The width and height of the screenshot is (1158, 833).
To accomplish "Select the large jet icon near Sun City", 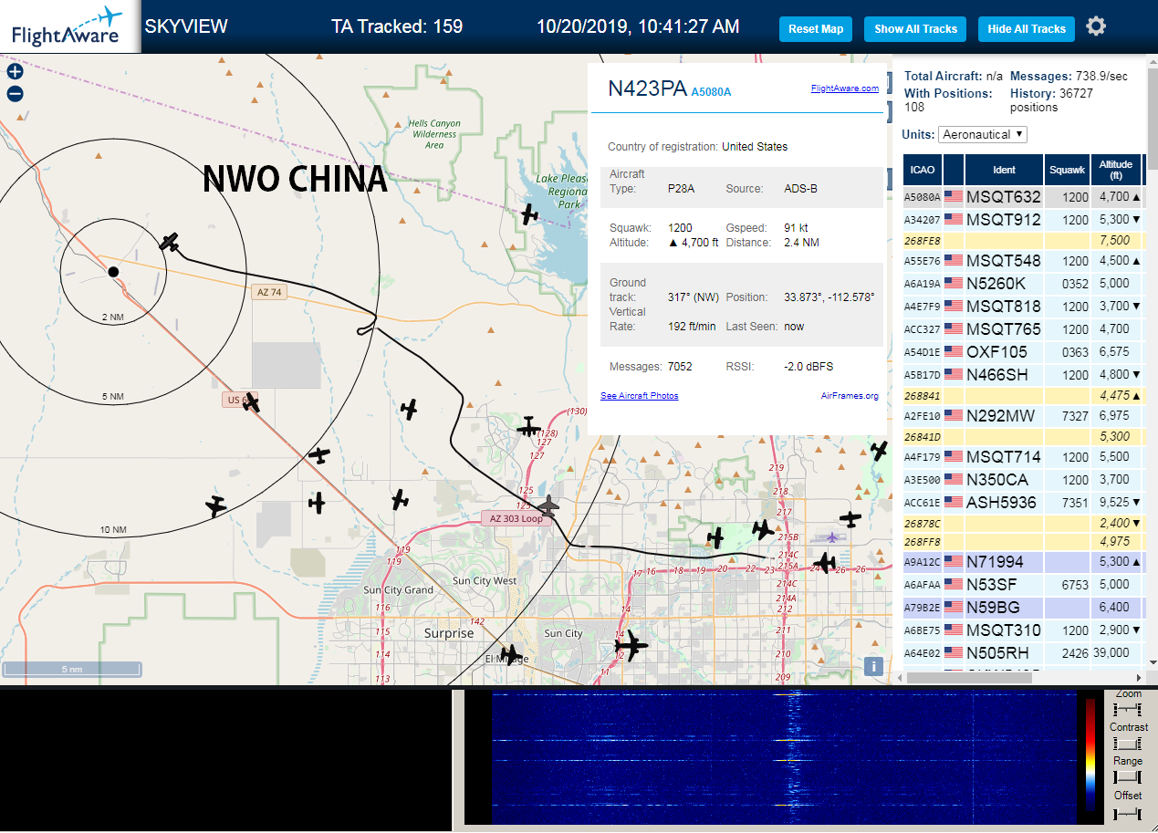I will (x=631, y=645).
